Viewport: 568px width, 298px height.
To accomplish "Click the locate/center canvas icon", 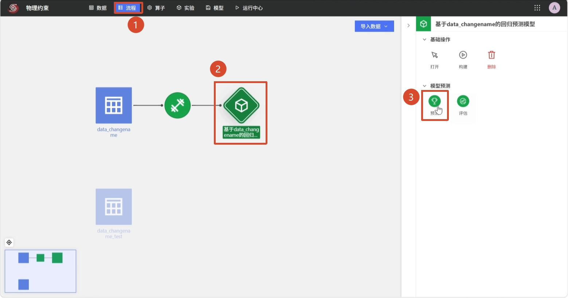I will pyautogui.click(x=9, y=243).
